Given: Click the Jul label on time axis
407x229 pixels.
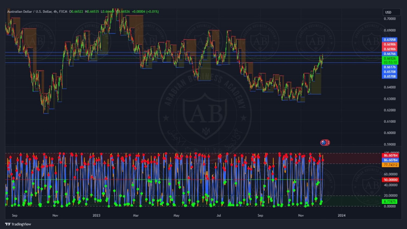Looking at the screenshot, I should (219, 215).
